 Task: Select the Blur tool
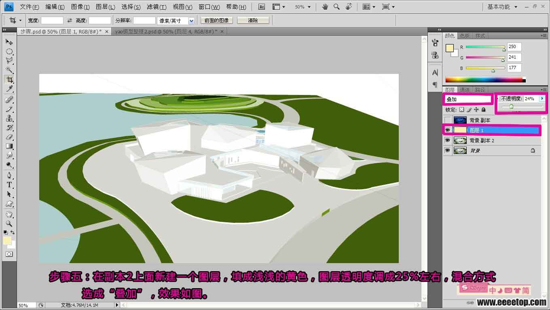click(9, 156)
